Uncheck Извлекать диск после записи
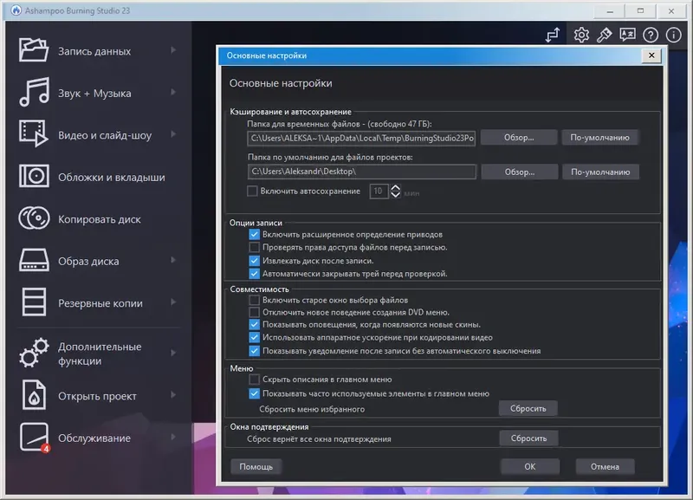Screen dimensions: 693x500 (254, 261)
